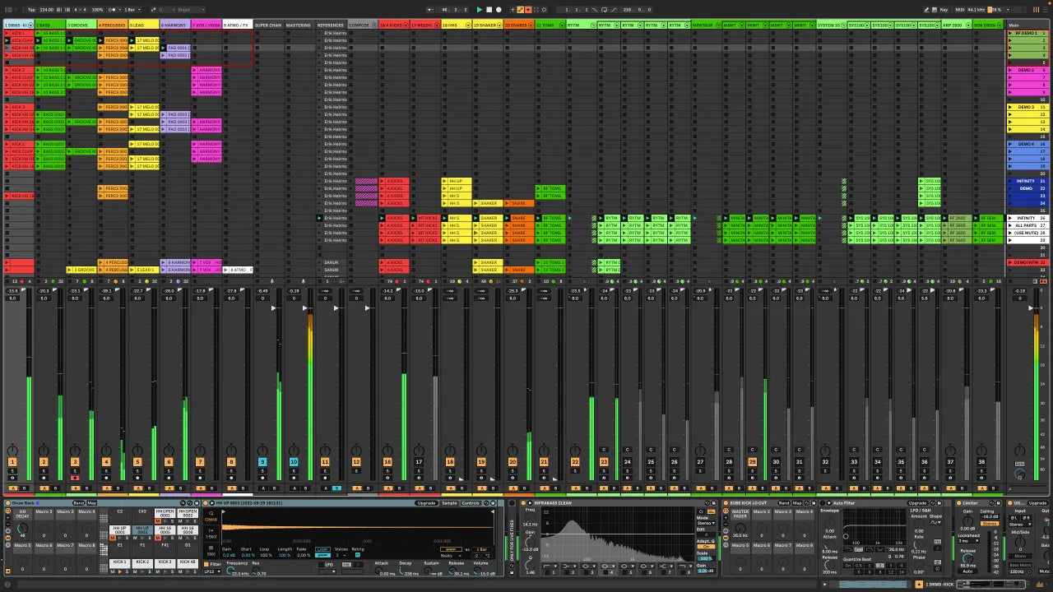Click the Map button in Drum Rack
Viewport: 1053px width, 592px height.
tap(91, 502)
